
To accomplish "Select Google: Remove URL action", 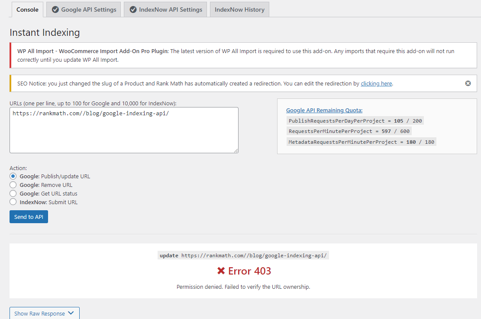I will (13, 185).
